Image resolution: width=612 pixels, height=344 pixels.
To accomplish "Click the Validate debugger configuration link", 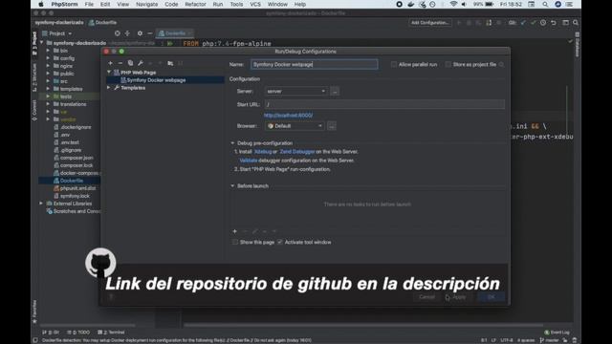I will coord(249,161).
